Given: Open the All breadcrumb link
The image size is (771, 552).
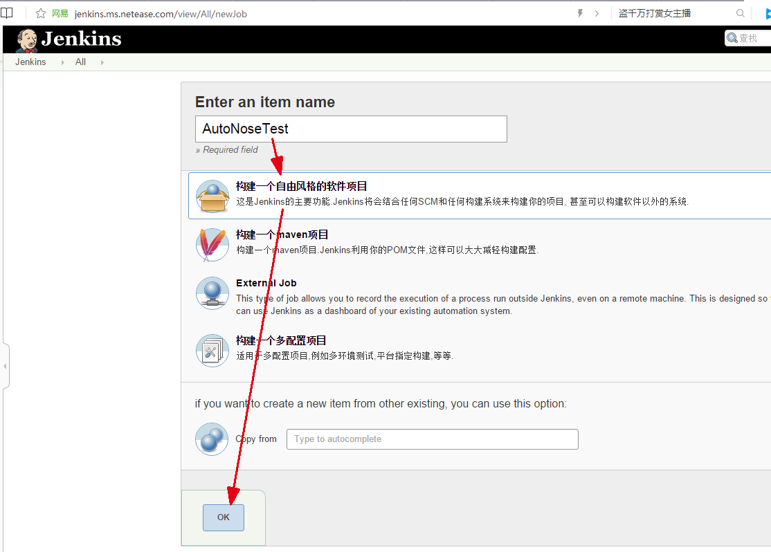Looking at the screenshot, I should tap(81, 62).
